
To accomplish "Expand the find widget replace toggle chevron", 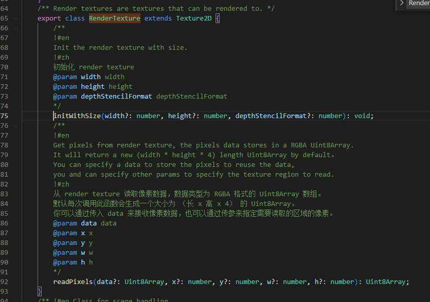I will coord(402,3).
